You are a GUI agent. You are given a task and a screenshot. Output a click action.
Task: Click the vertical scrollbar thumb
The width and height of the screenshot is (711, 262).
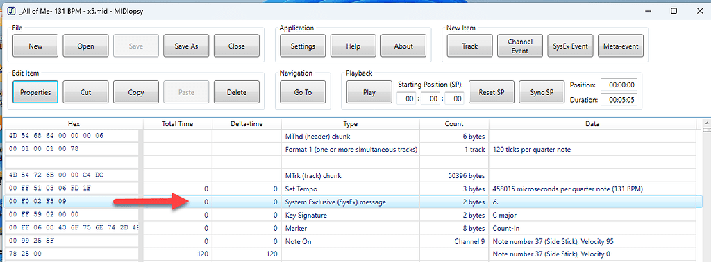[x=706, y=130]
